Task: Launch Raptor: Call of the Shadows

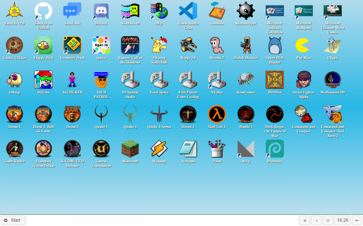Action: point(130,45)
